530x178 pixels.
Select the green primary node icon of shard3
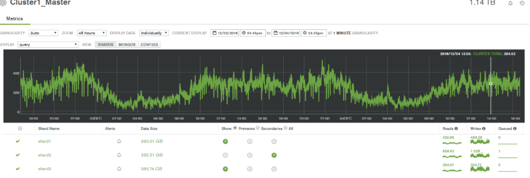point(225,169)
